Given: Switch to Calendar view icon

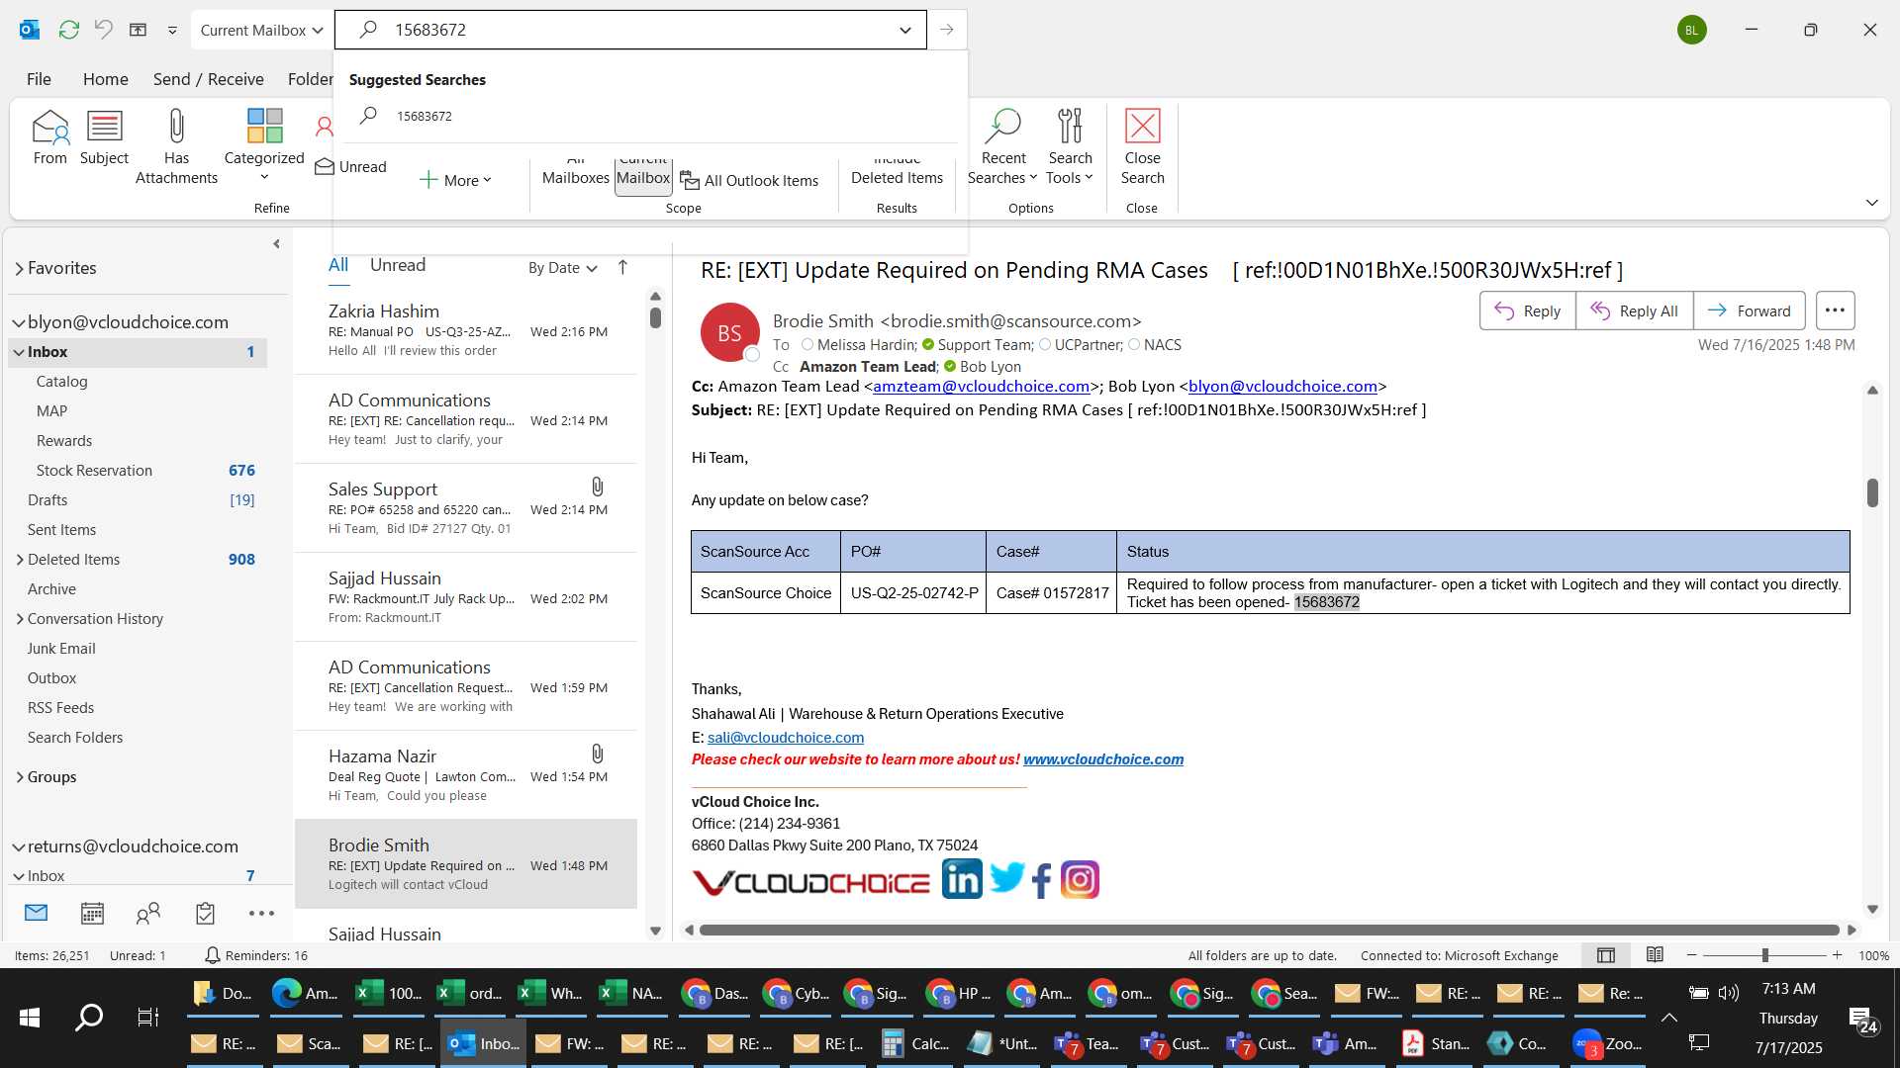Looking at the screenshot, I should coord(92,913).
